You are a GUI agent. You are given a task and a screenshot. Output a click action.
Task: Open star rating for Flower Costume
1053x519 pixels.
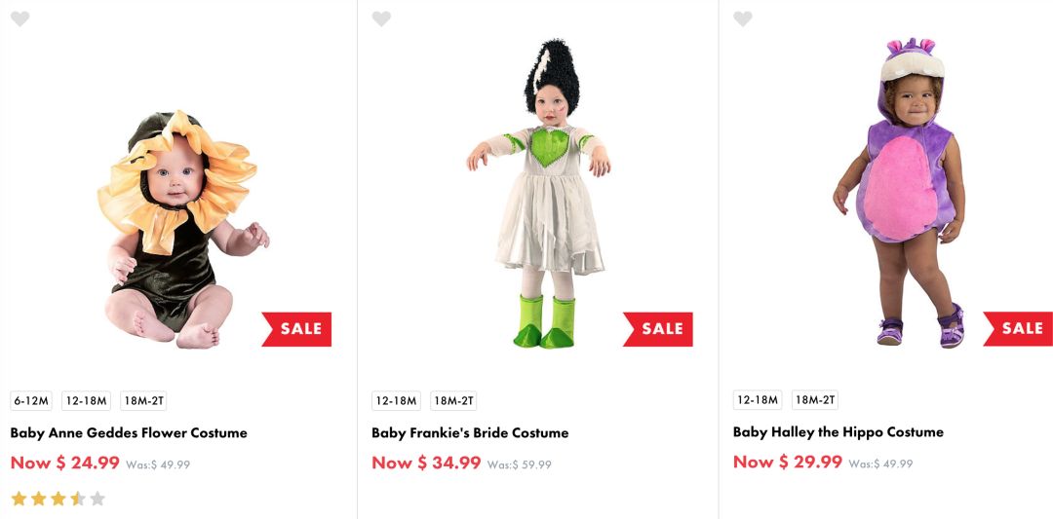[58, 499]
